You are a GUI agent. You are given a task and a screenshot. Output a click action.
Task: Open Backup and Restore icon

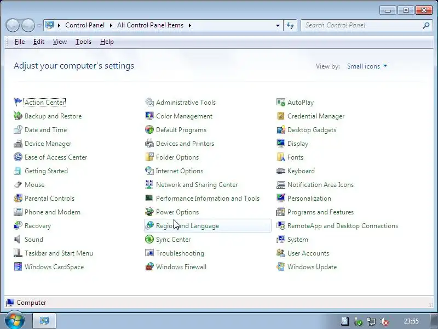(x=18, y=116)
